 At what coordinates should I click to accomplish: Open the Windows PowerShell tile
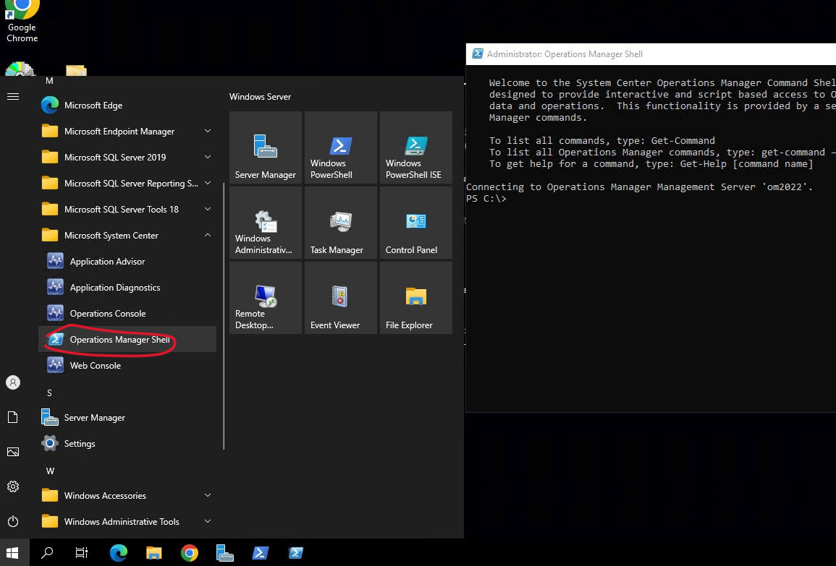point(341,147)
